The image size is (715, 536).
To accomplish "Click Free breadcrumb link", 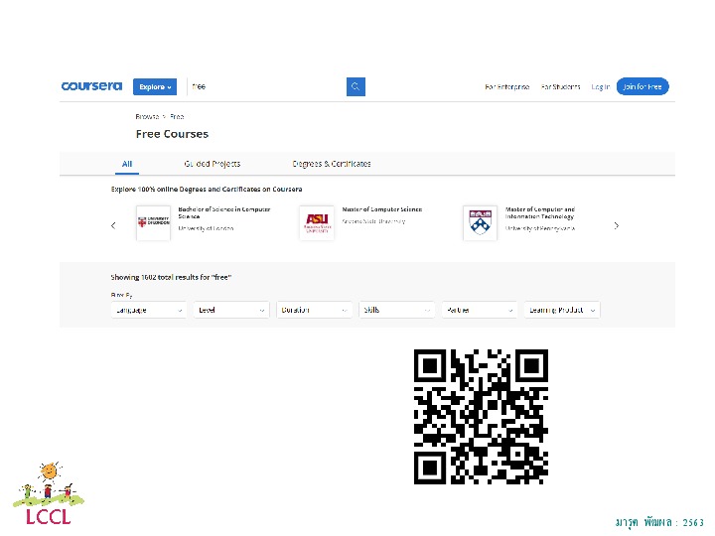I will pyautogui.click(x=177, y=117).
